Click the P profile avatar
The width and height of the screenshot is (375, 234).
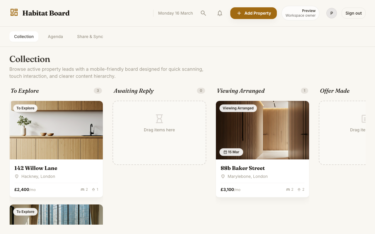point(331,13)
